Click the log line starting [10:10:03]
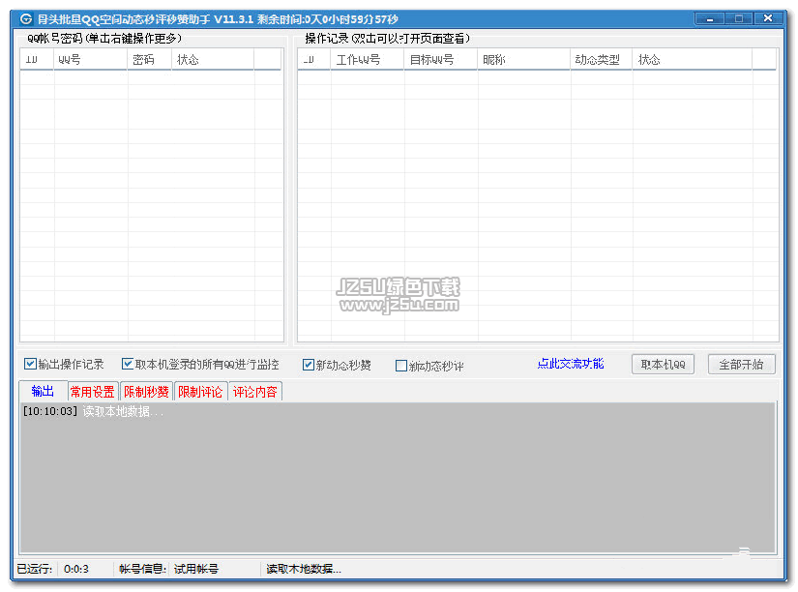The height and width of the screenshot is (592, 798). point(93,411)
